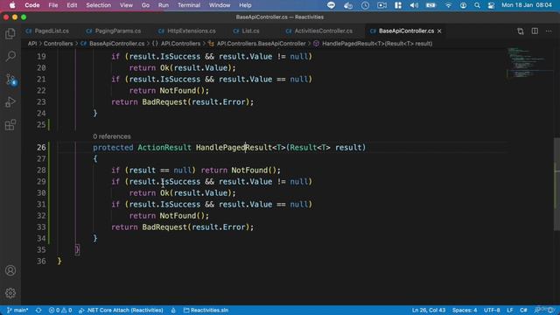Click the Open Changes icon in editor toolbar

pyautogui.click(x=521, y=31)
